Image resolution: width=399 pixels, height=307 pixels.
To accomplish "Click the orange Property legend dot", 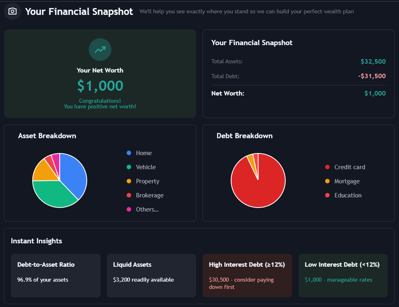I will pyautogui.click(x=129, y=181).
